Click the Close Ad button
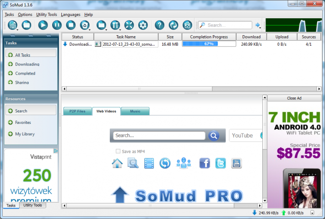325x219 pixels. tap(294, 98)
